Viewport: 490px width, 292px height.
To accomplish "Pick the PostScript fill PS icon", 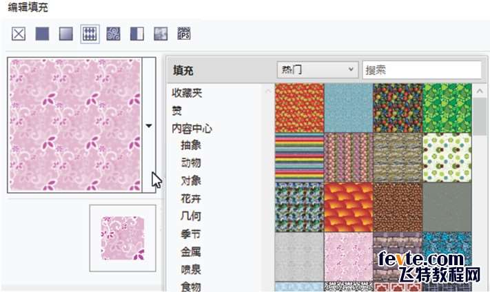I will point(184,34).
